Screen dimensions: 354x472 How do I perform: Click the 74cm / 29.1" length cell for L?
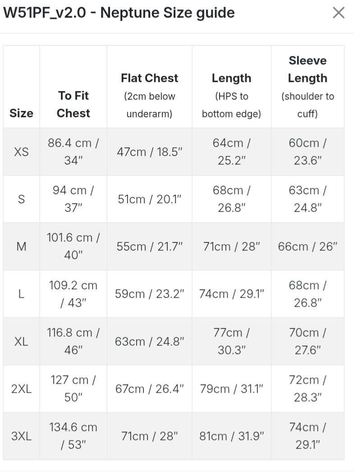click(231, 294)
